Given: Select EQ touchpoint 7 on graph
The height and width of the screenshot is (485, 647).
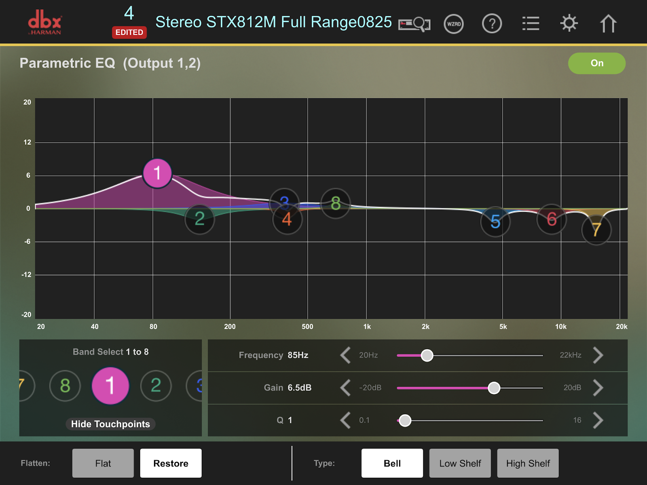Looking at the screenshot, I should [596, 230].
